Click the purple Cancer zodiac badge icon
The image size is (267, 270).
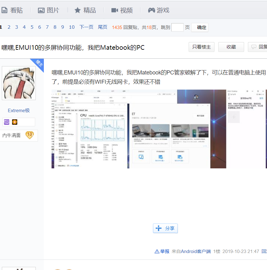click(6, 122)
